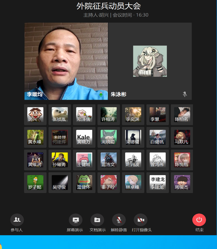Image resolution: width=217 pixels, height=249 pixels.
Task: Select the 李暖均 name label on the video
Action: coord(35,94)
